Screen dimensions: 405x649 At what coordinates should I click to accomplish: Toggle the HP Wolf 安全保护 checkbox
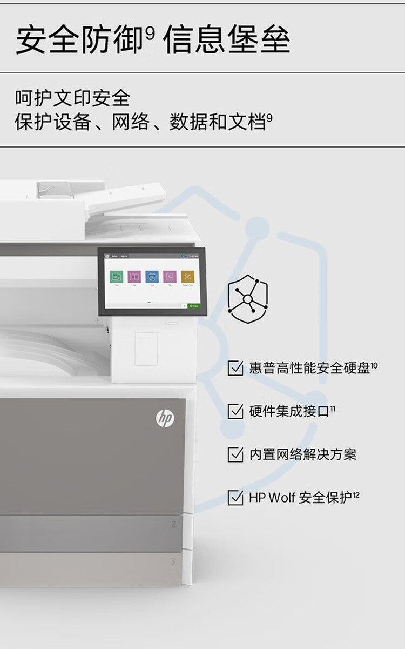click(x=235, y=498)
